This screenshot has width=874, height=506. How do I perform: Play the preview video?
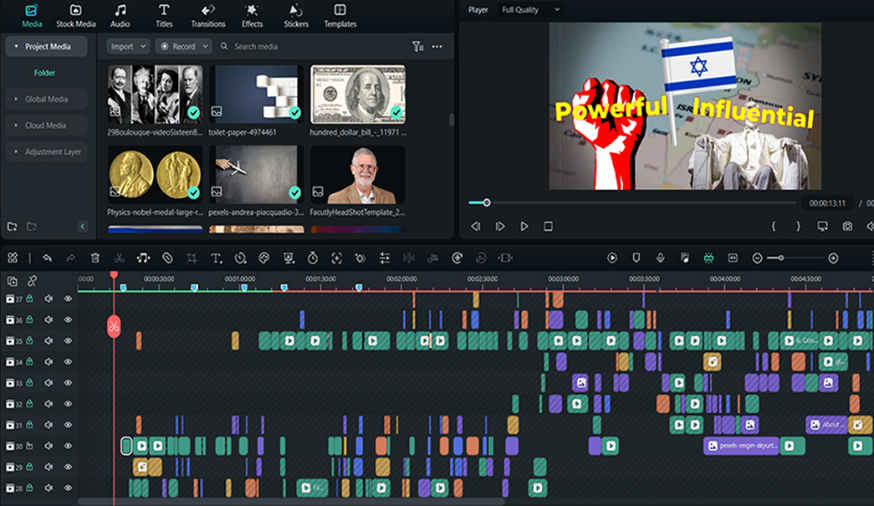click(524, 227)
